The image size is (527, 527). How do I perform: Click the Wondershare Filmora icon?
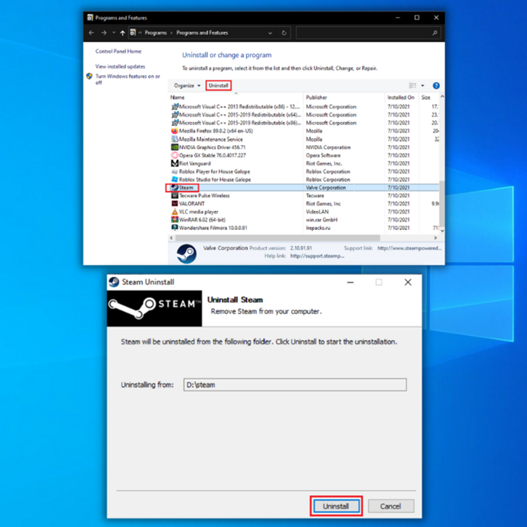[x=174, y=227]
